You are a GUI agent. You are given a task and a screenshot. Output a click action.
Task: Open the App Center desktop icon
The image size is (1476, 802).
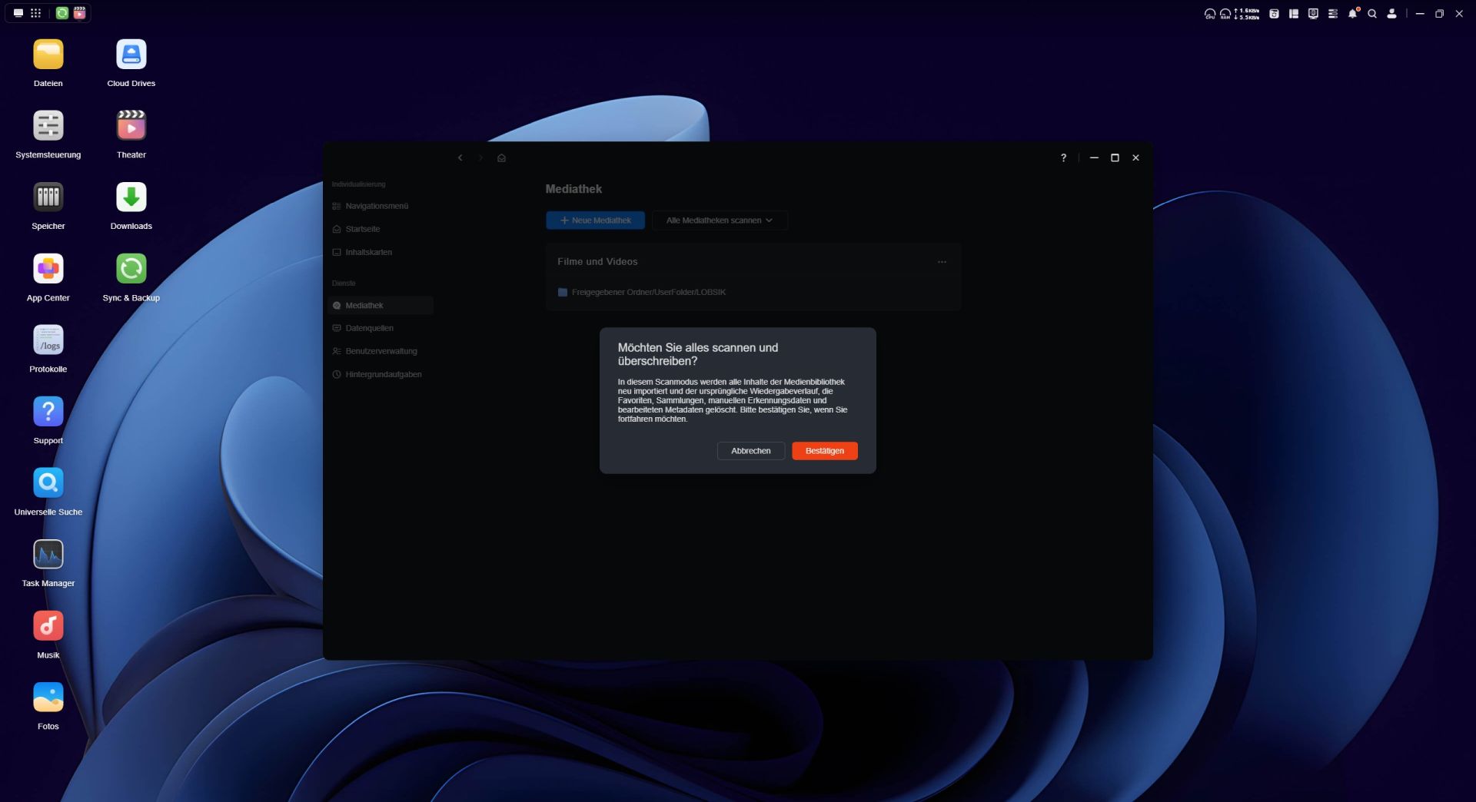point(48,270)
